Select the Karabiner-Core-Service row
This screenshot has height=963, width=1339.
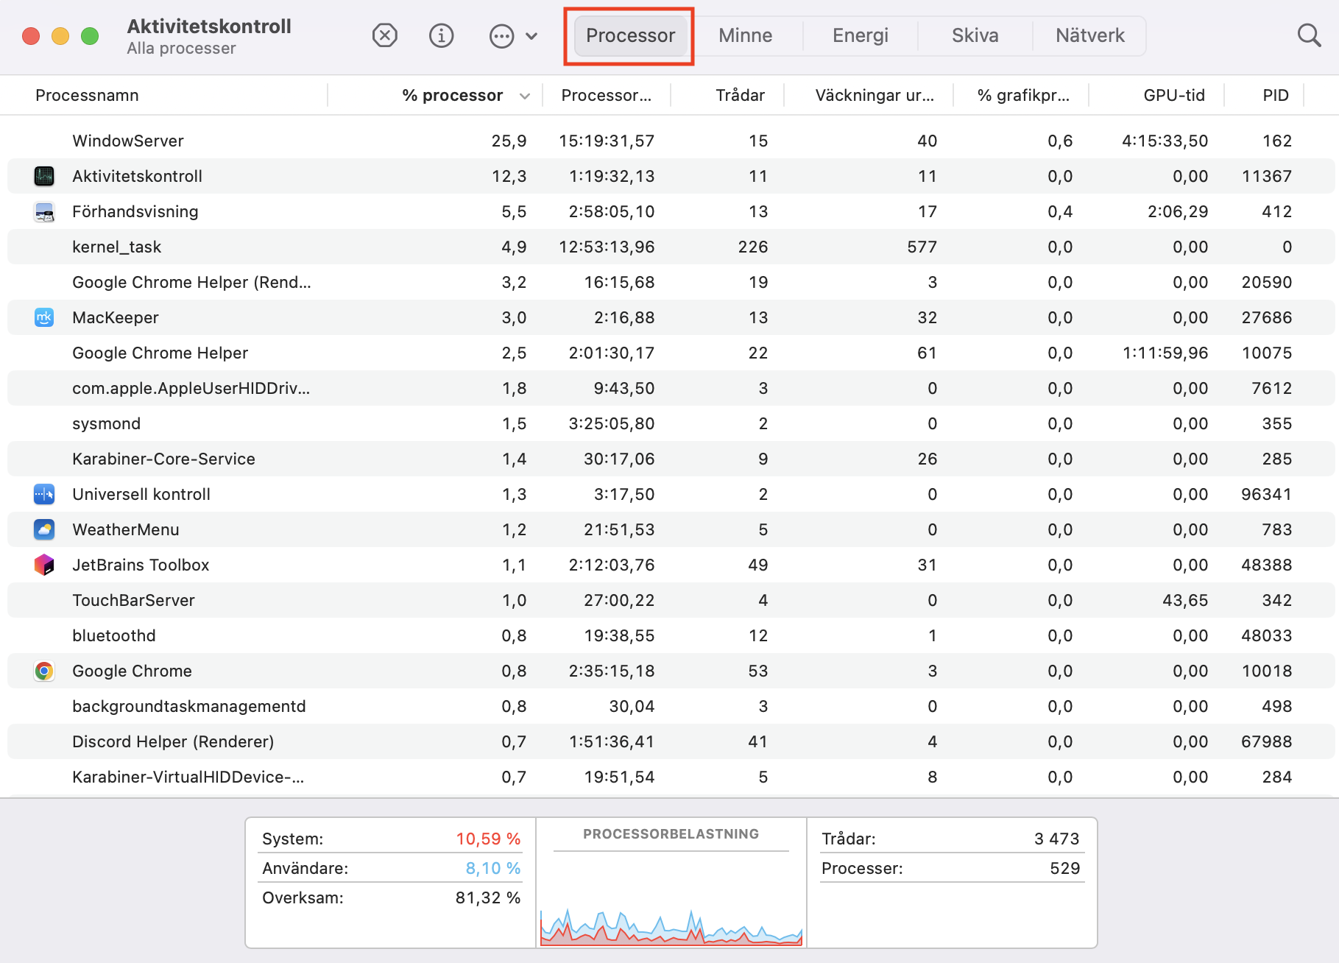(x=671, y=459)
